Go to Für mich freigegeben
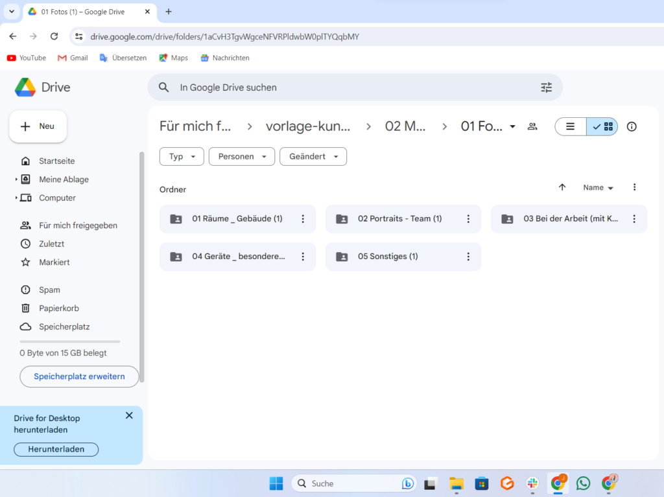This screenshot has width=664, height=497. [x=78, y=225]
